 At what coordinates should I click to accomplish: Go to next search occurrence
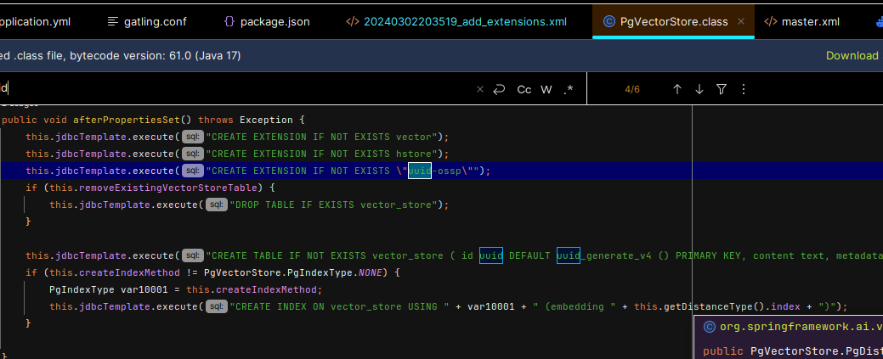[x=699, y=89]
